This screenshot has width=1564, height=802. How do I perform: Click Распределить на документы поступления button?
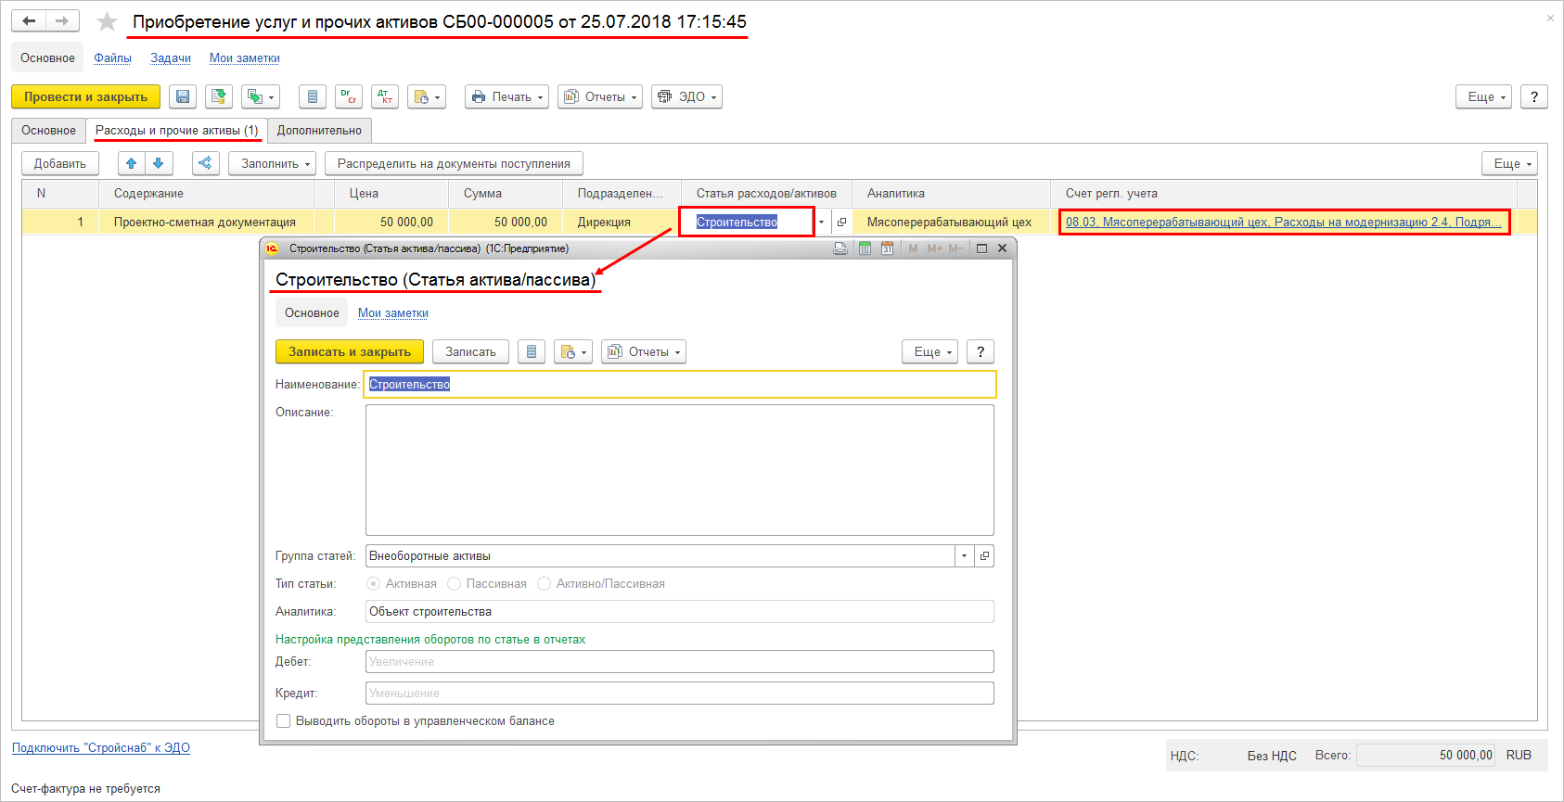coord(454,163)
